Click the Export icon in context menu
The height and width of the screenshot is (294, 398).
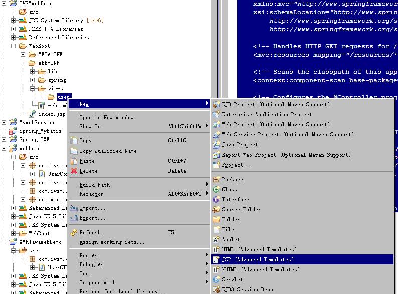(x=74, y=218)
